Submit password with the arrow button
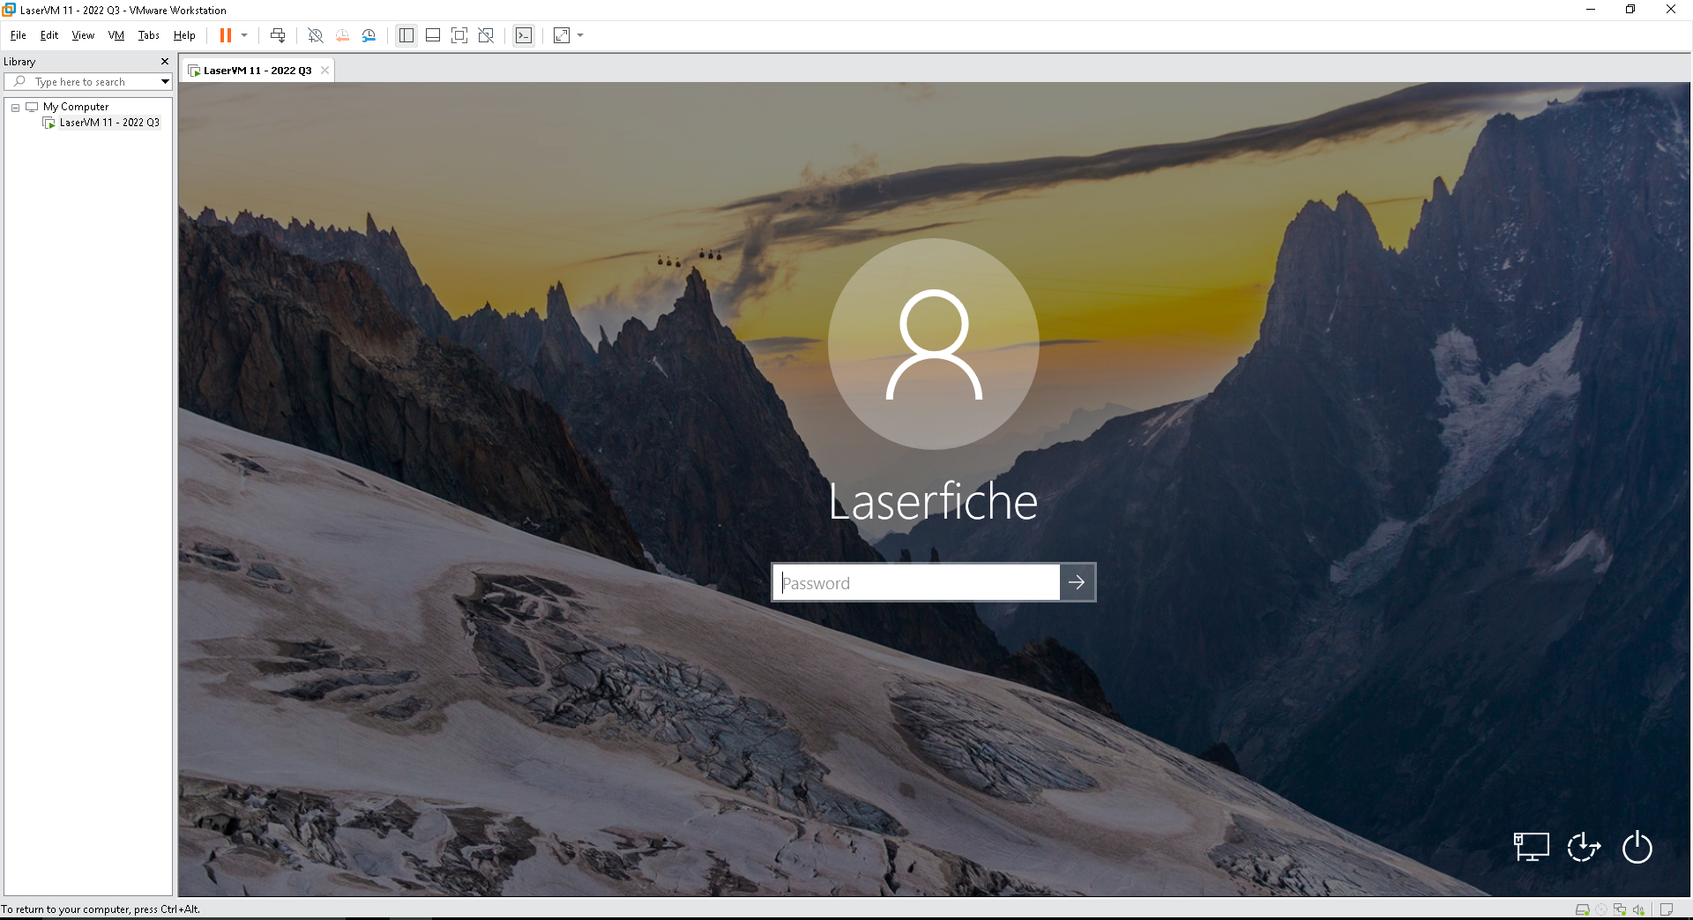The width and height of the screenshot is (1693, 920). (1077, 582)
